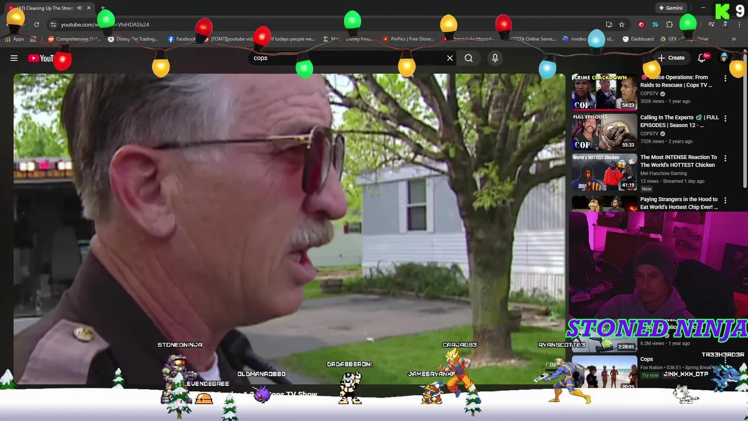This screenshot has width=748, height=421.
Task: Open the 'Disney Pin Trading...' bookmark
Action: (134, 39)
